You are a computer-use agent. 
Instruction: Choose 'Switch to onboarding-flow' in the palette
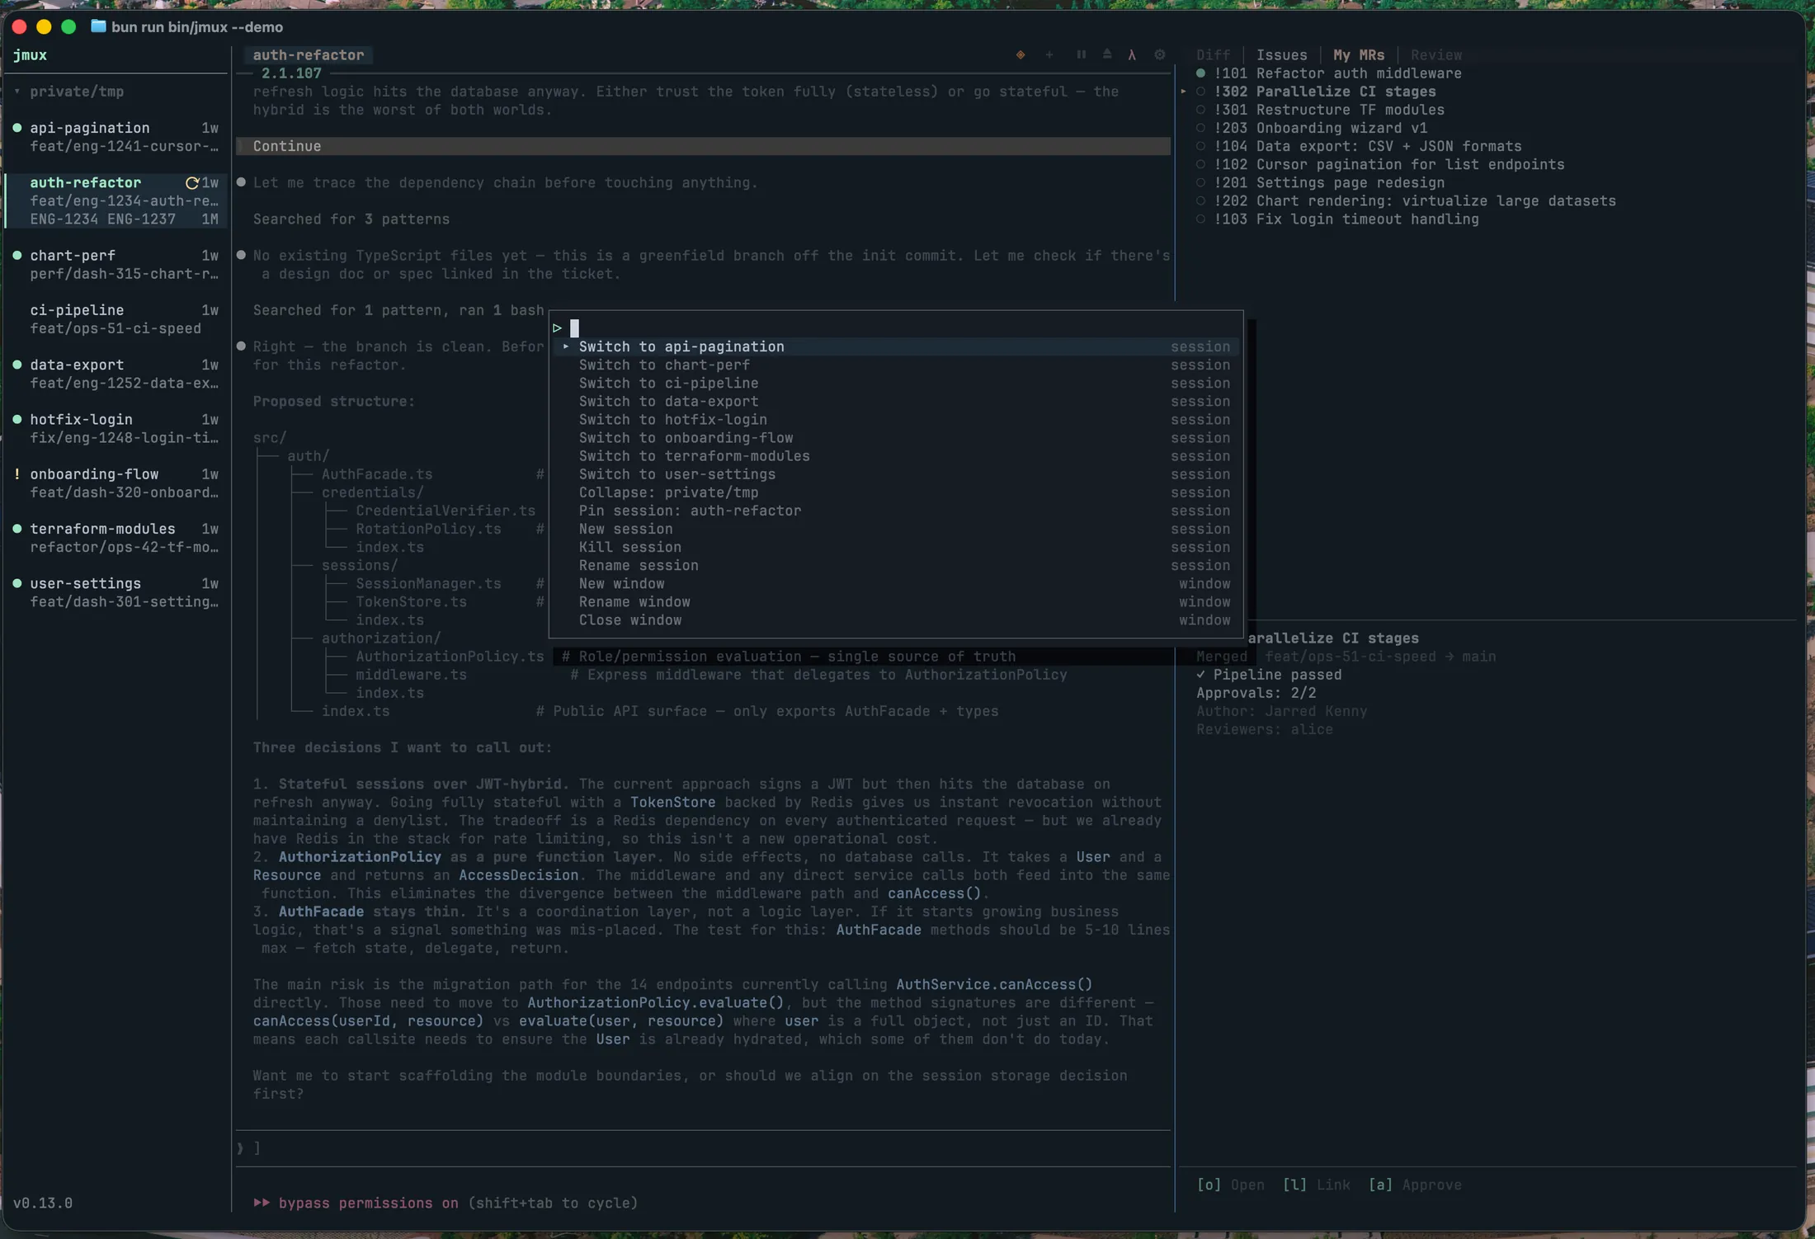[x=895, y=438]
